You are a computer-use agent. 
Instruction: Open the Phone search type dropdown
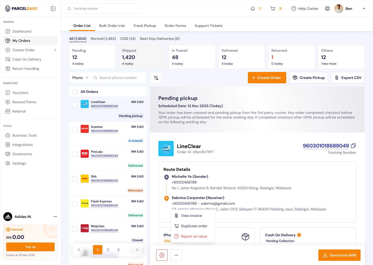[80, 78]
